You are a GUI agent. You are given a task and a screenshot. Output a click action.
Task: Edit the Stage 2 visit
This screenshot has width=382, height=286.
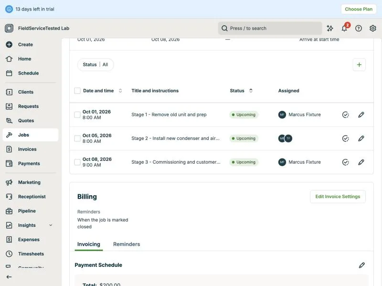click(x=361, y=138)
